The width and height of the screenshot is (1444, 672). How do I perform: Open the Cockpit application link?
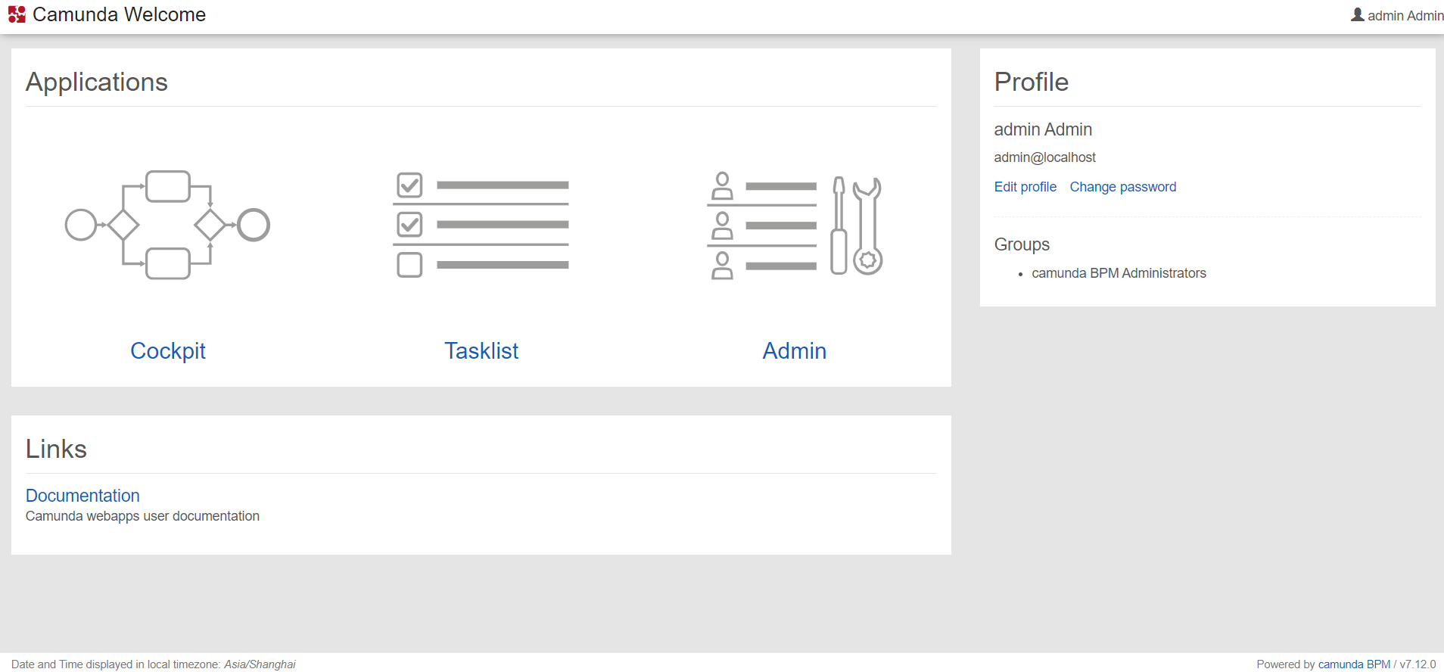[x=168, y=351]
